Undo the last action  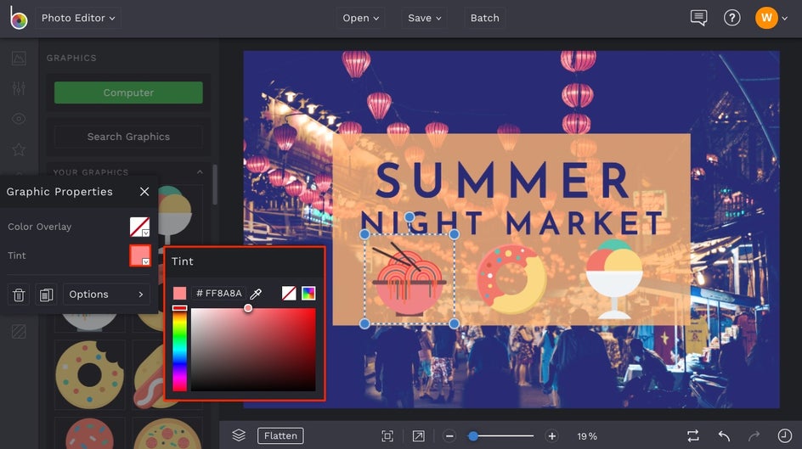pyautogui.click(x=724, y=435)
